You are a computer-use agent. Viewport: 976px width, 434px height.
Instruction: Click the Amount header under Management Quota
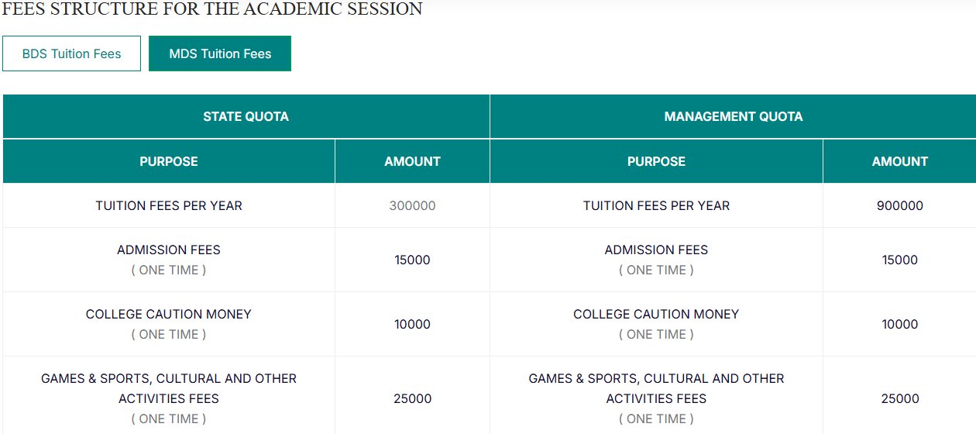coord(899,161)
